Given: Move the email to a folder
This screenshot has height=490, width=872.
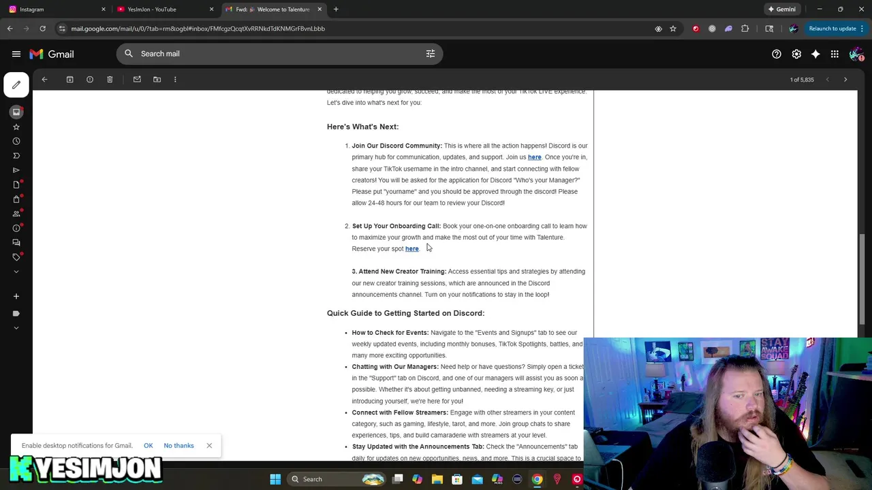Looking at the screenshot, I should [x=157, y=80].
